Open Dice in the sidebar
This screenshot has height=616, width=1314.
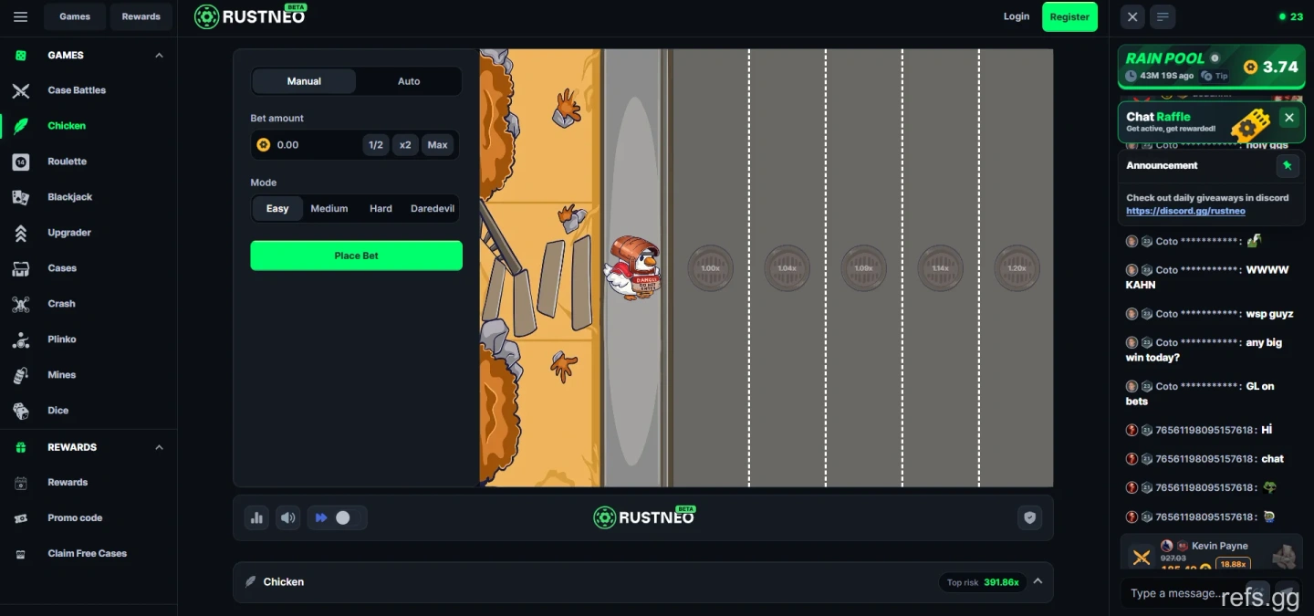pyautogui.click(x=58, y=411)
